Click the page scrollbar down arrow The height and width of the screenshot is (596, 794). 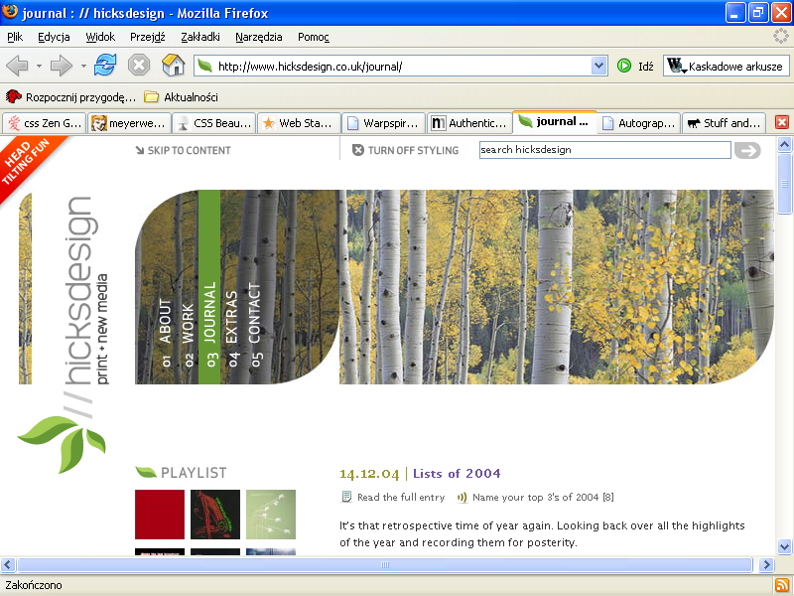coord(784,547)
